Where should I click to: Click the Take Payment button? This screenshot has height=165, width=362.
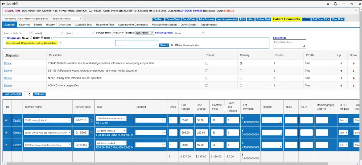point(206,19)
